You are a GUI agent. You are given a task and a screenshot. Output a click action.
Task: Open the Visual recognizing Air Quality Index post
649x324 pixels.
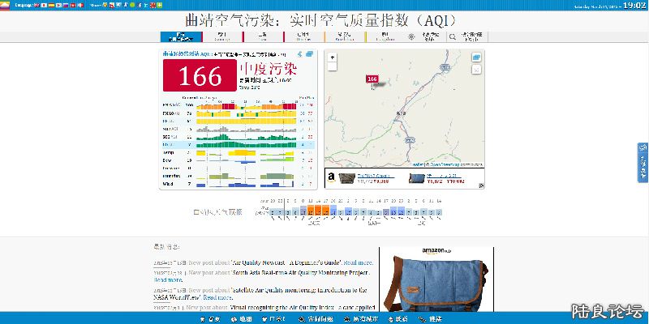coord(303,308)
